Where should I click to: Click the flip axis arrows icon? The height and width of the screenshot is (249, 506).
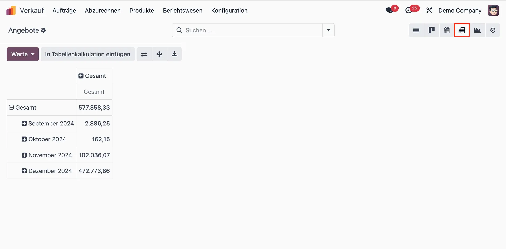pyautogui.click(x=144, y=54)
